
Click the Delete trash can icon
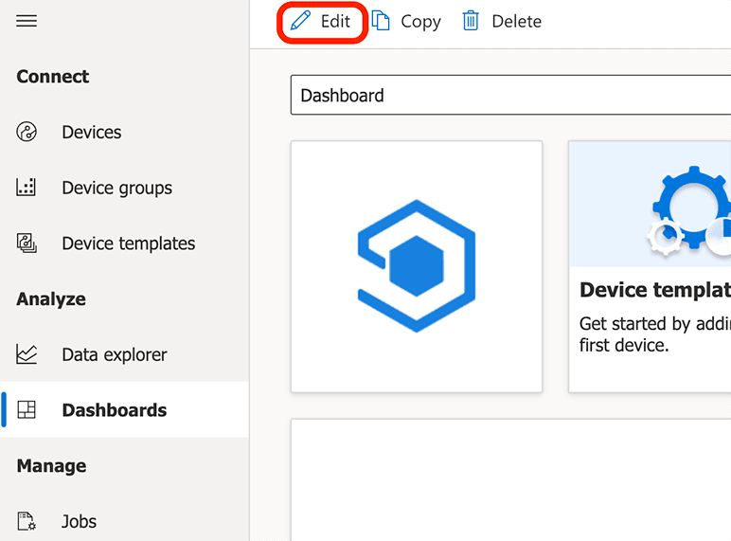click(x=471, y=21)
